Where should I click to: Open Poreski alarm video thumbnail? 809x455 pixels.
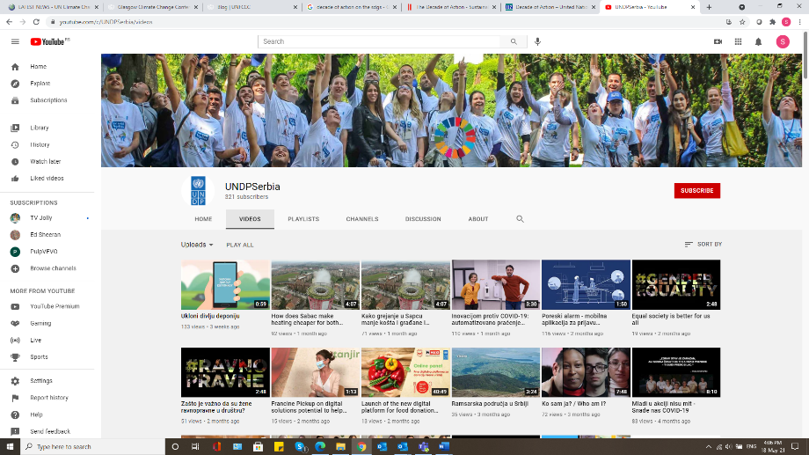[587, 284]
